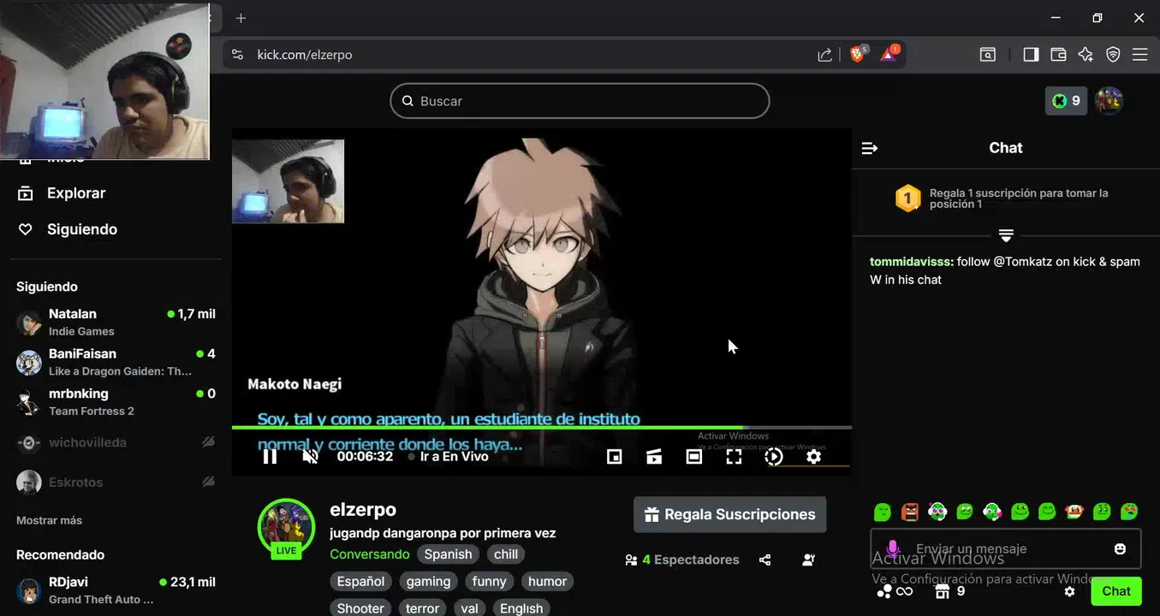Select the chill tag
The height and width of the screenshot is (616, 1160).
pos(506,554)
